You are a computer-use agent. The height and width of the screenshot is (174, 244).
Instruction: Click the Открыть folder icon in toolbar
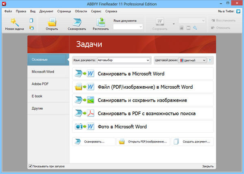tap(51, 22)
